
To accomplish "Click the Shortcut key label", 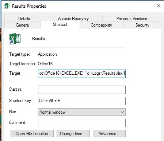I will pyautogui.click(x=20, y=101).
